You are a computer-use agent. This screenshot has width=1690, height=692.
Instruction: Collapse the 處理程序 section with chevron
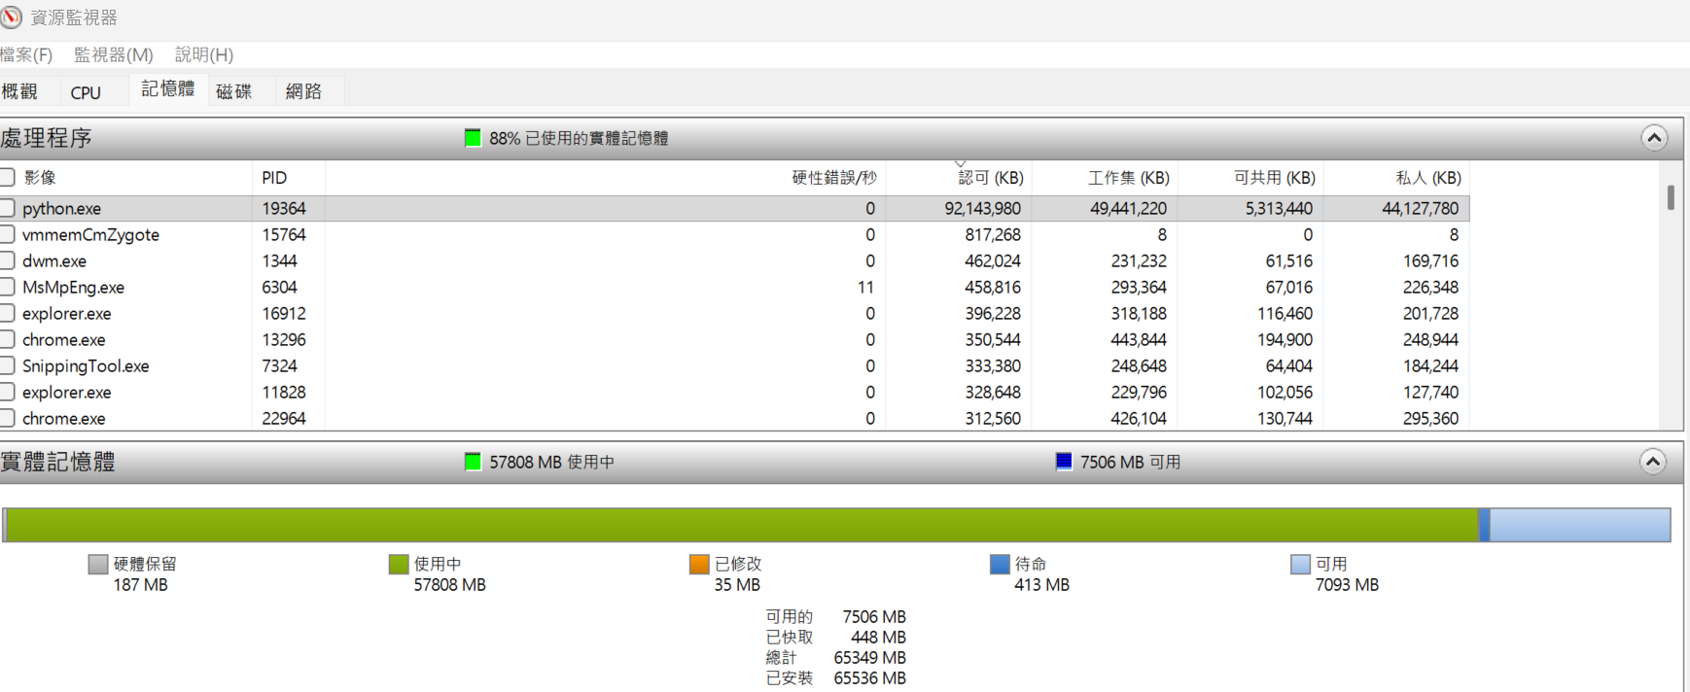pos(1654,138)
